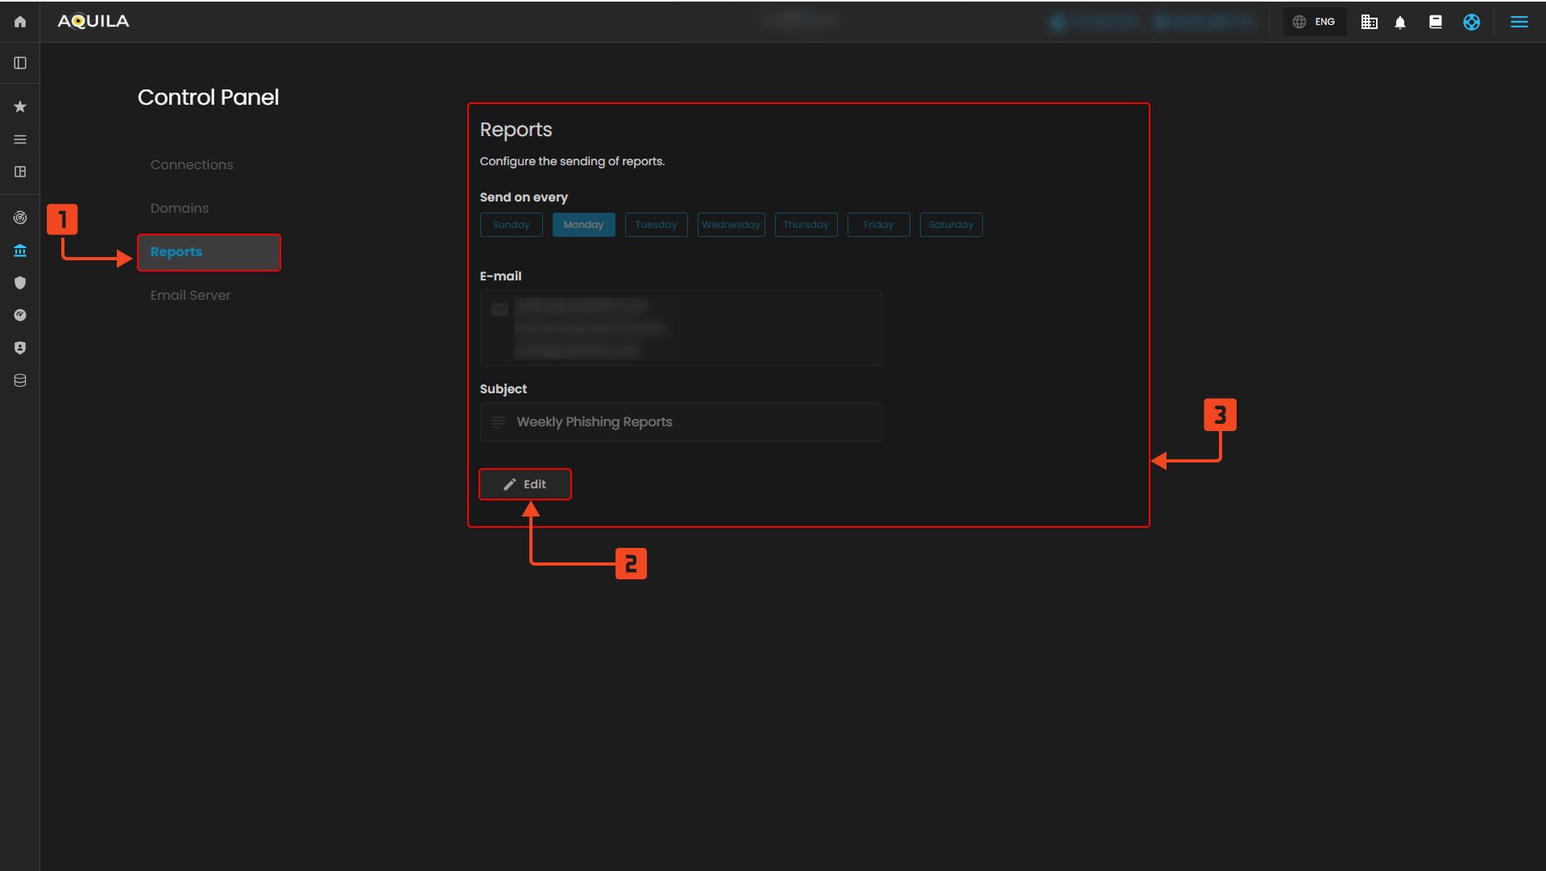Click the database icon in the sidebar
This screenshot has width=1546, height=871.
click(20, 380)
